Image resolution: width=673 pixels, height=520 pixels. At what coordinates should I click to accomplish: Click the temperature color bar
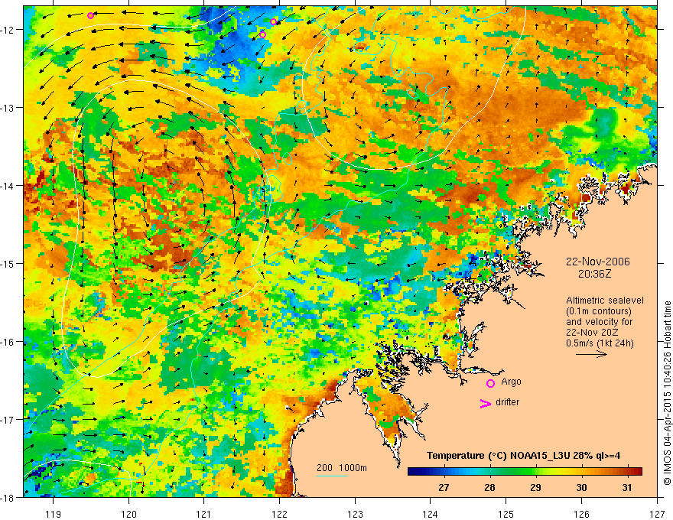tap(525, 472)
